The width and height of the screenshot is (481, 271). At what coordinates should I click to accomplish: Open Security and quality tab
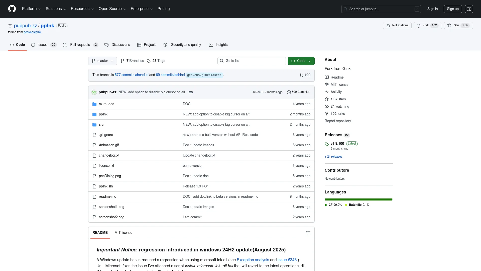(182, 45)
